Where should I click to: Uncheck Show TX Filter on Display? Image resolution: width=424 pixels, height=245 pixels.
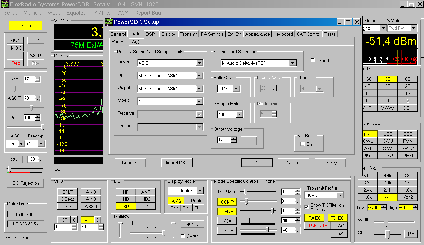pyautogui.click(x=306, y=207)
